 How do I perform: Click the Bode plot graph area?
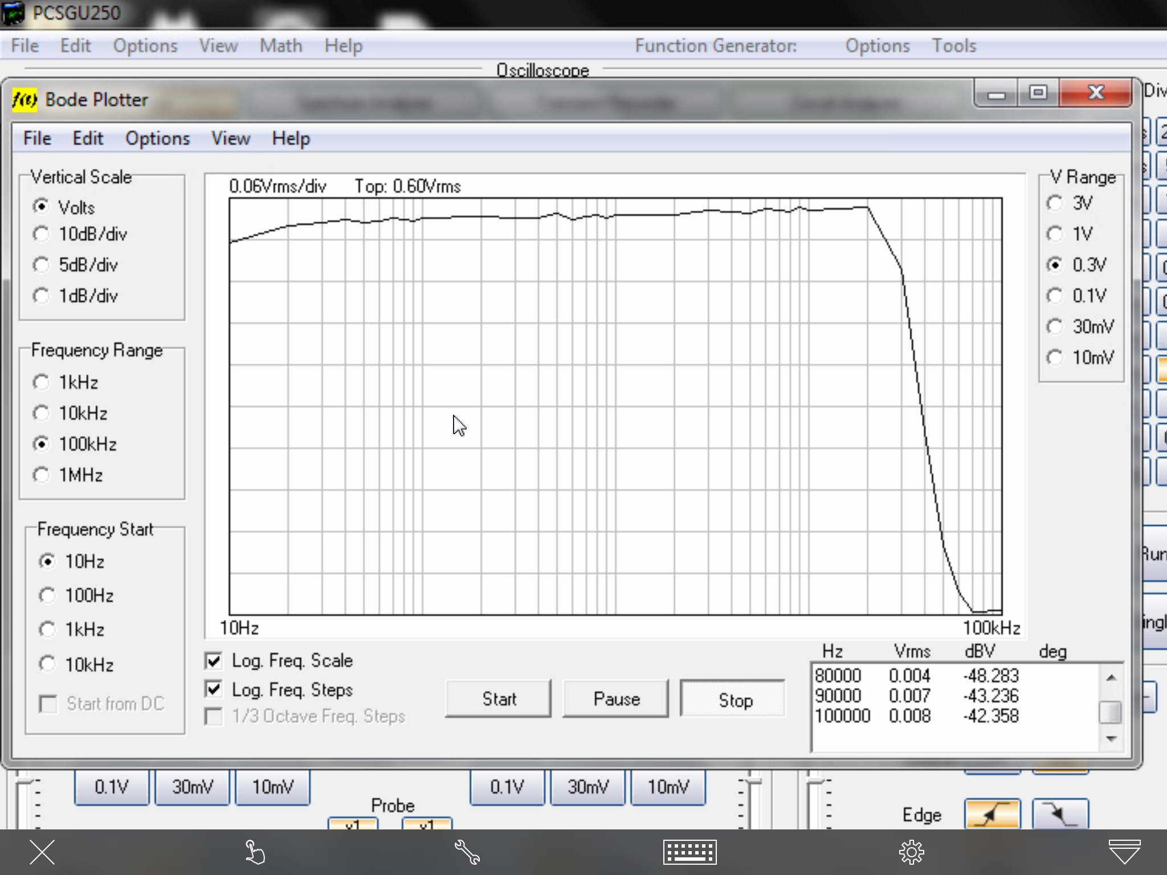pyautogui.click(x=615, y=406)
